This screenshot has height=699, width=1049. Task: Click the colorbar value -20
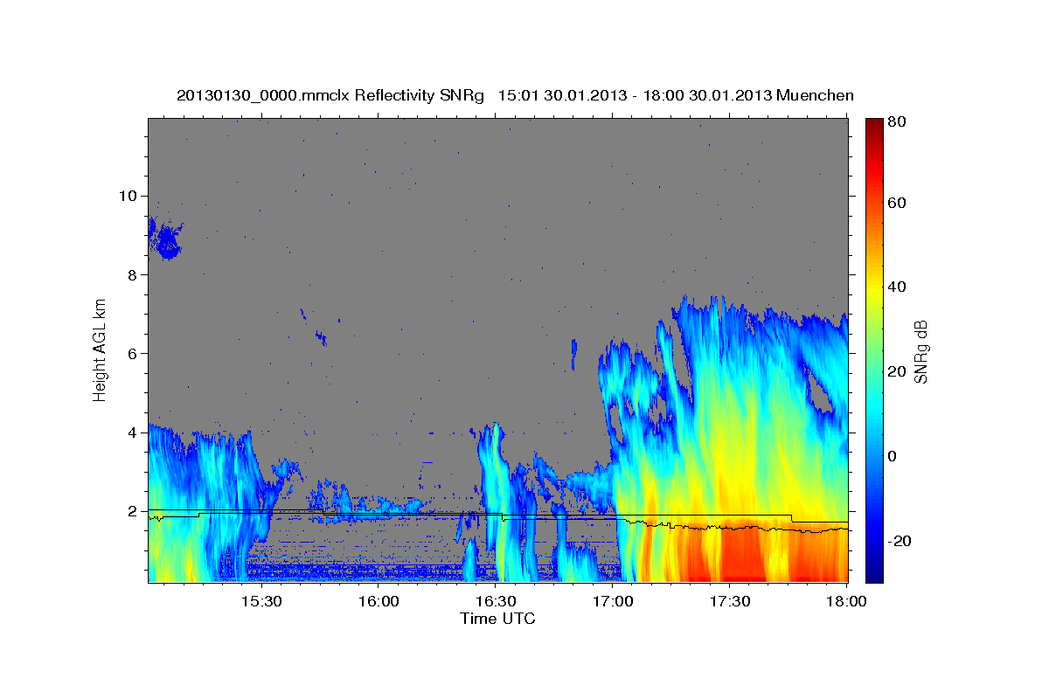coord(900,541)
